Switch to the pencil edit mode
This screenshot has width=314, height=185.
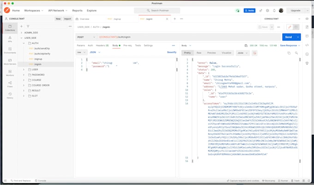290,27
